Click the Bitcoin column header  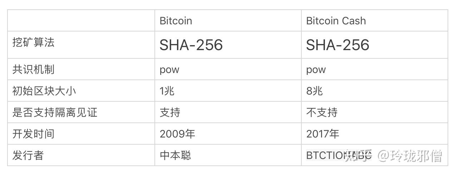[176, 21]
